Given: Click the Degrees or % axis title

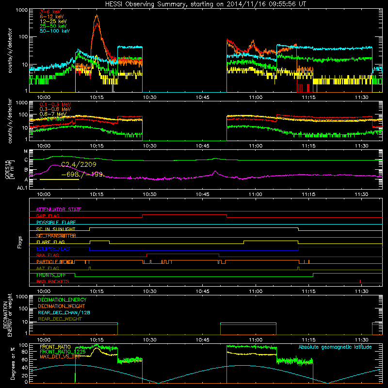Looking at the screenshot, I should 13,363.
